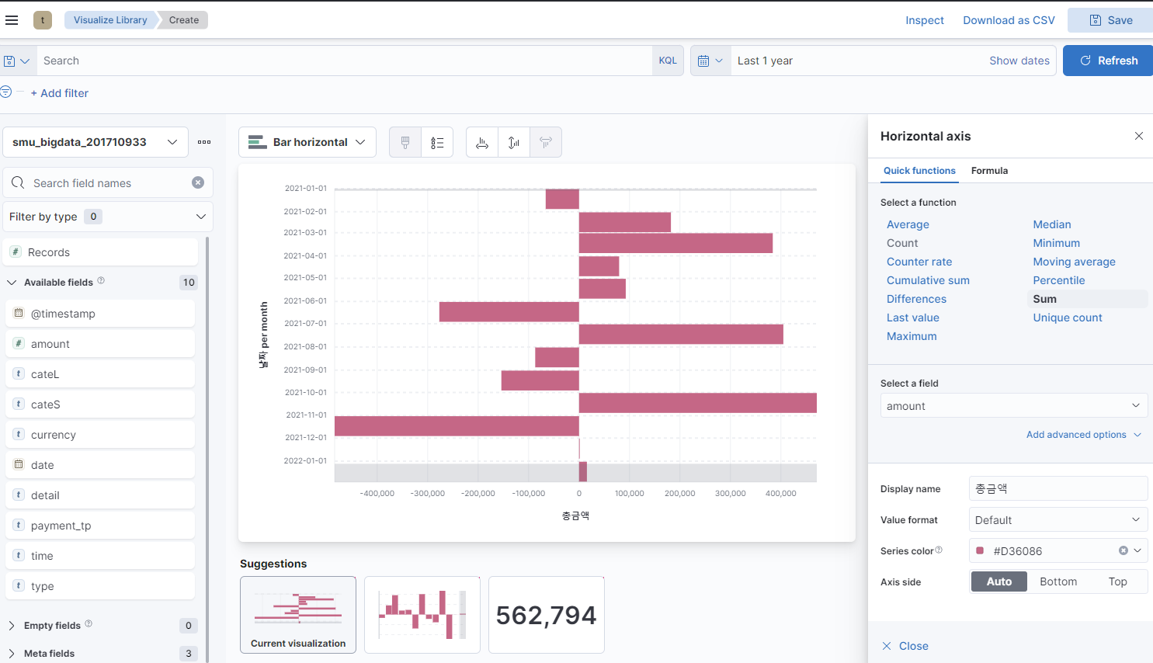
Task: Go to Visualize Library breadcrumb
Action: (x=110, y=20)
